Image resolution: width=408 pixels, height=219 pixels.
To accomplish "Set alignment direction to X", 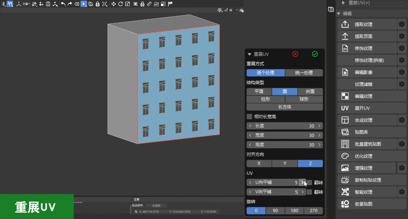I will (259, 163).
